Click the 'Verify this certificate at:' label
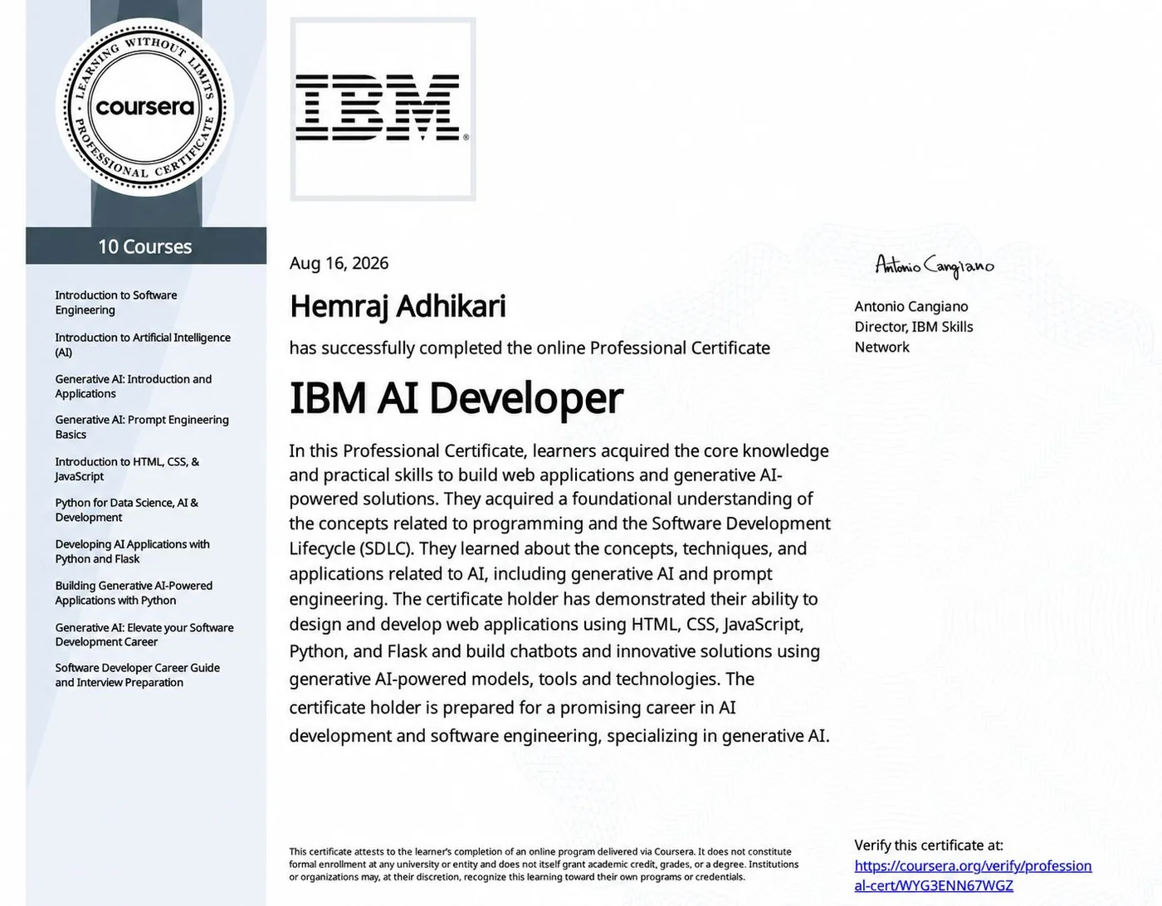This screenshot has height=906, width=1162. pos(929,845)
